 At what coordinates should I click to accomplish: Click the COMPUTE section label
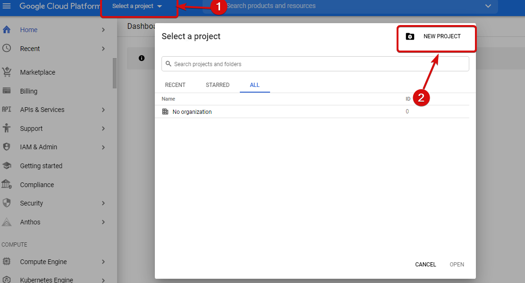coord(14,244)
